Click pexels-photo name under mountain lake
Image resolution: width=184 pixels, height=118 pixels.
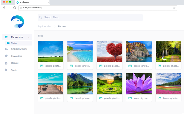[x=82, y=98]
